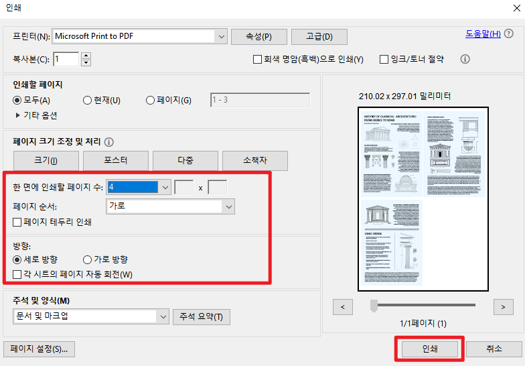Decrease copies with the down spinner arrow

pos(86,63)
